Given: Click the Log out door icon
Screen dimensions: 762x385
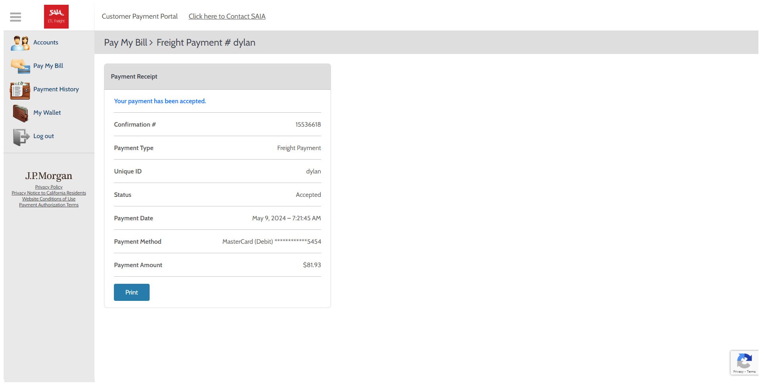Looking at the screenshot, I should [21, 137].
